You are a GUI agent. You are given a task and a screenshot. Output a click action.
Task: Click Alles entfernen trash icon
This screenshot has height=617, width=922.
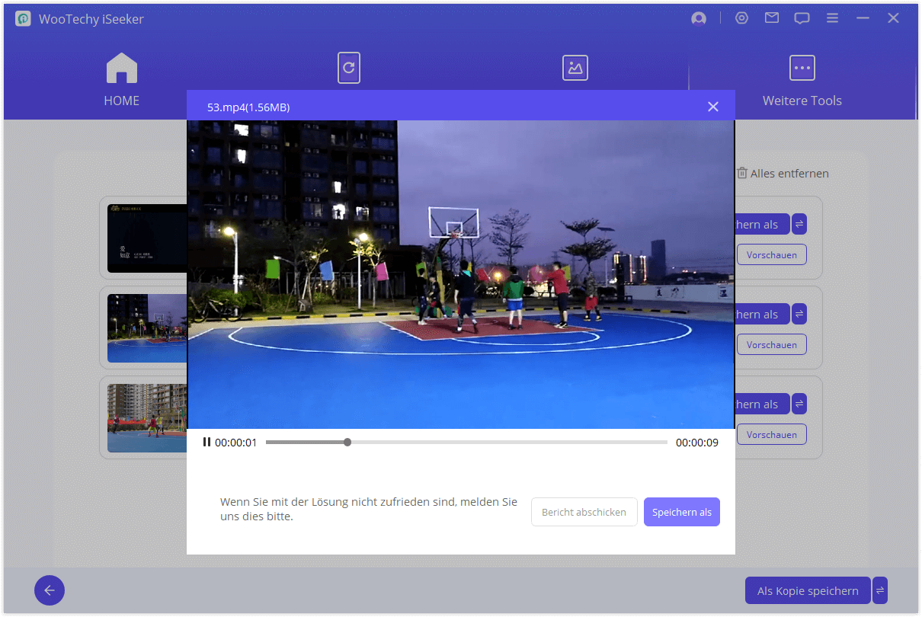[x=742, y=174]
